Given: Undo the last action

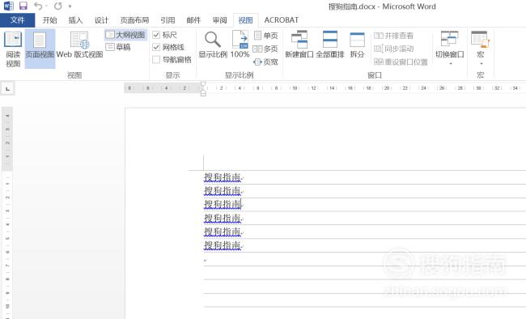Looking at the screenshot, I should click(38, 6).
